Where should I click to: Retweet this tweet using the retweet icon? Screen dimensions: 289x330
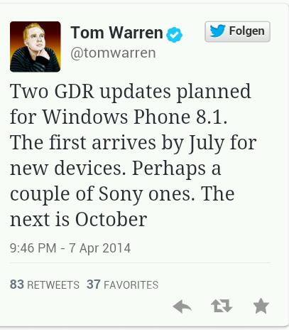click(222, 306)
